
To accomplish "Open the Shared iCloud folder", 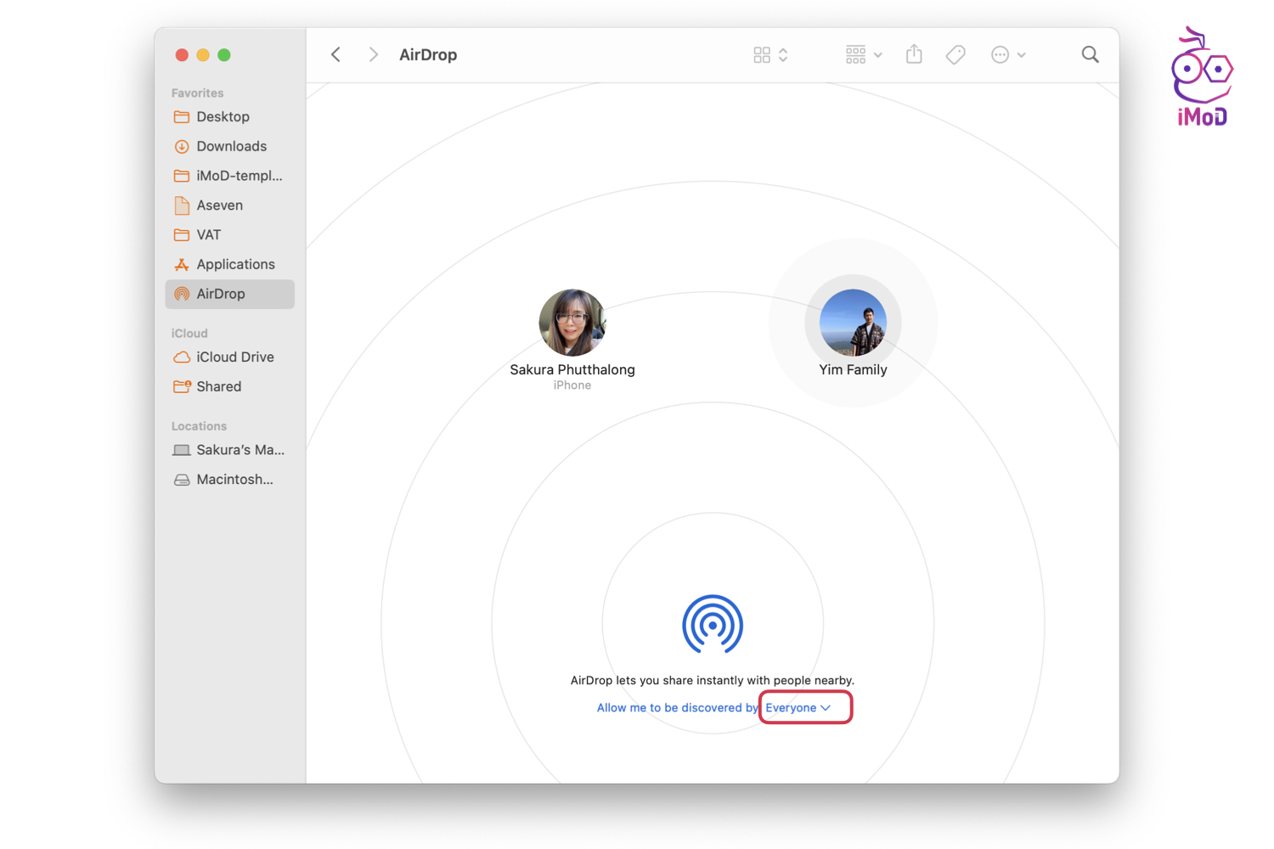I will (218, 387).
